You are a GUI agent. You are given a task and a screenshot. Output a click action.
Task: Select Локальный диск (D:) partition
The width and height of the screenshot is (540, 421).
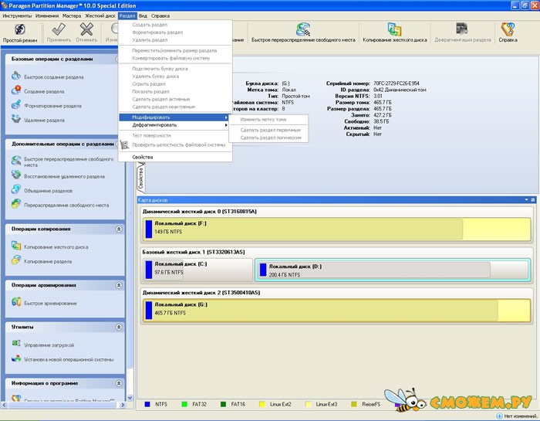click(x=393, y=270)
